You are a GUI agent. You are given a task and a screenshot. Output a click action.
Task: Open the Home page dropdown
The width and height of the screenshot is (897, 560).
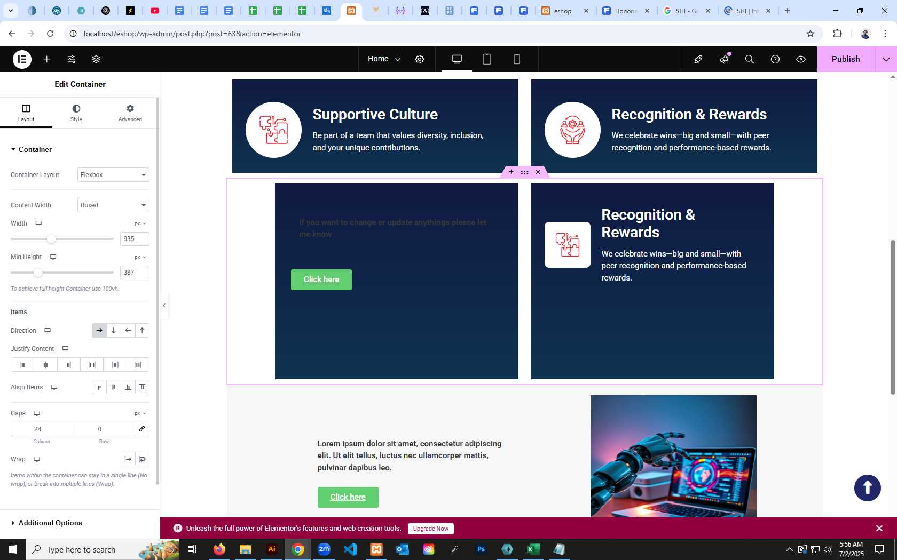coord(384,59)
